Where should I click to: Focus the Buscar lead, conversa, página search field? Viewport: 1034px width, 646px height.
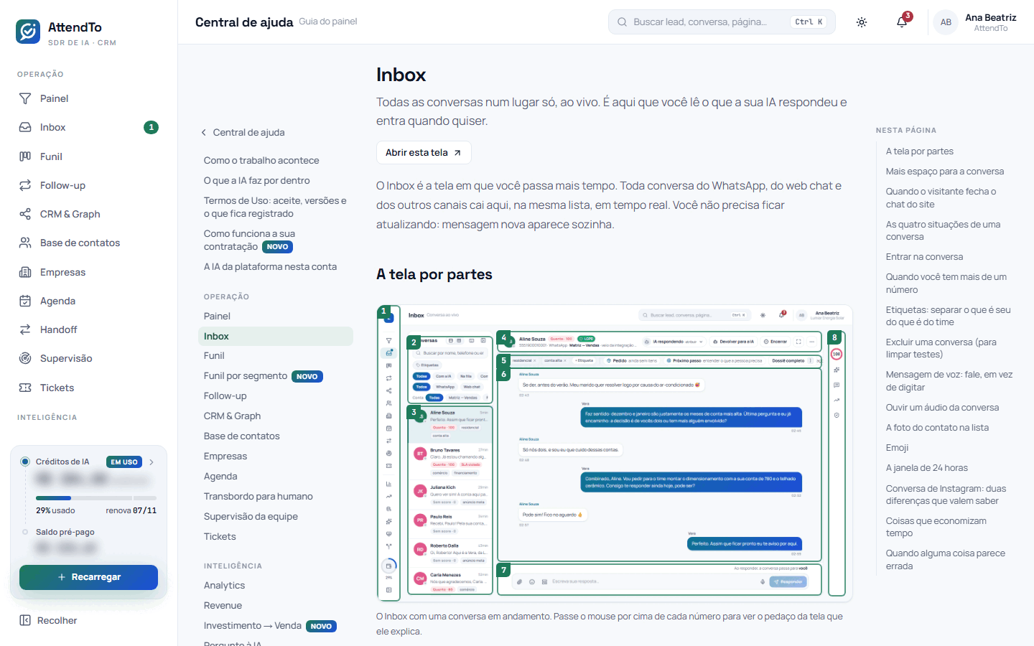722,22
